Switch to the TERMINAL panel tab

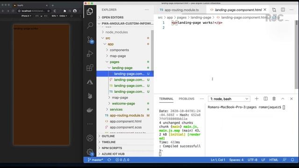click(166, 98)
